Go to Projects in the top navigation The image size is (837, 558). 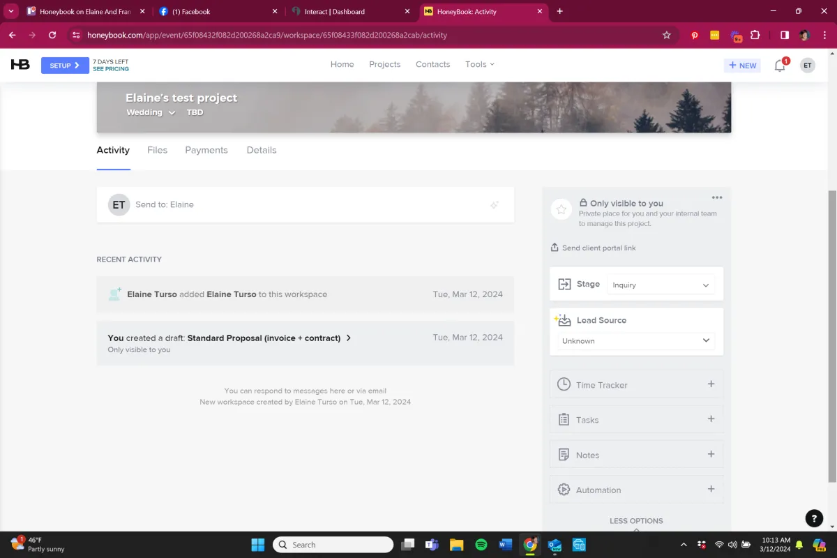(x=385, y=64)
